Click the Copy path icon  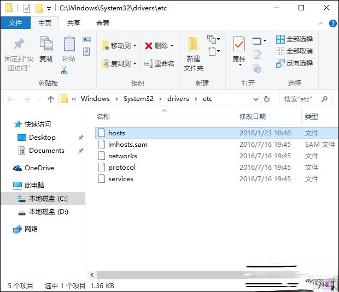87,39
